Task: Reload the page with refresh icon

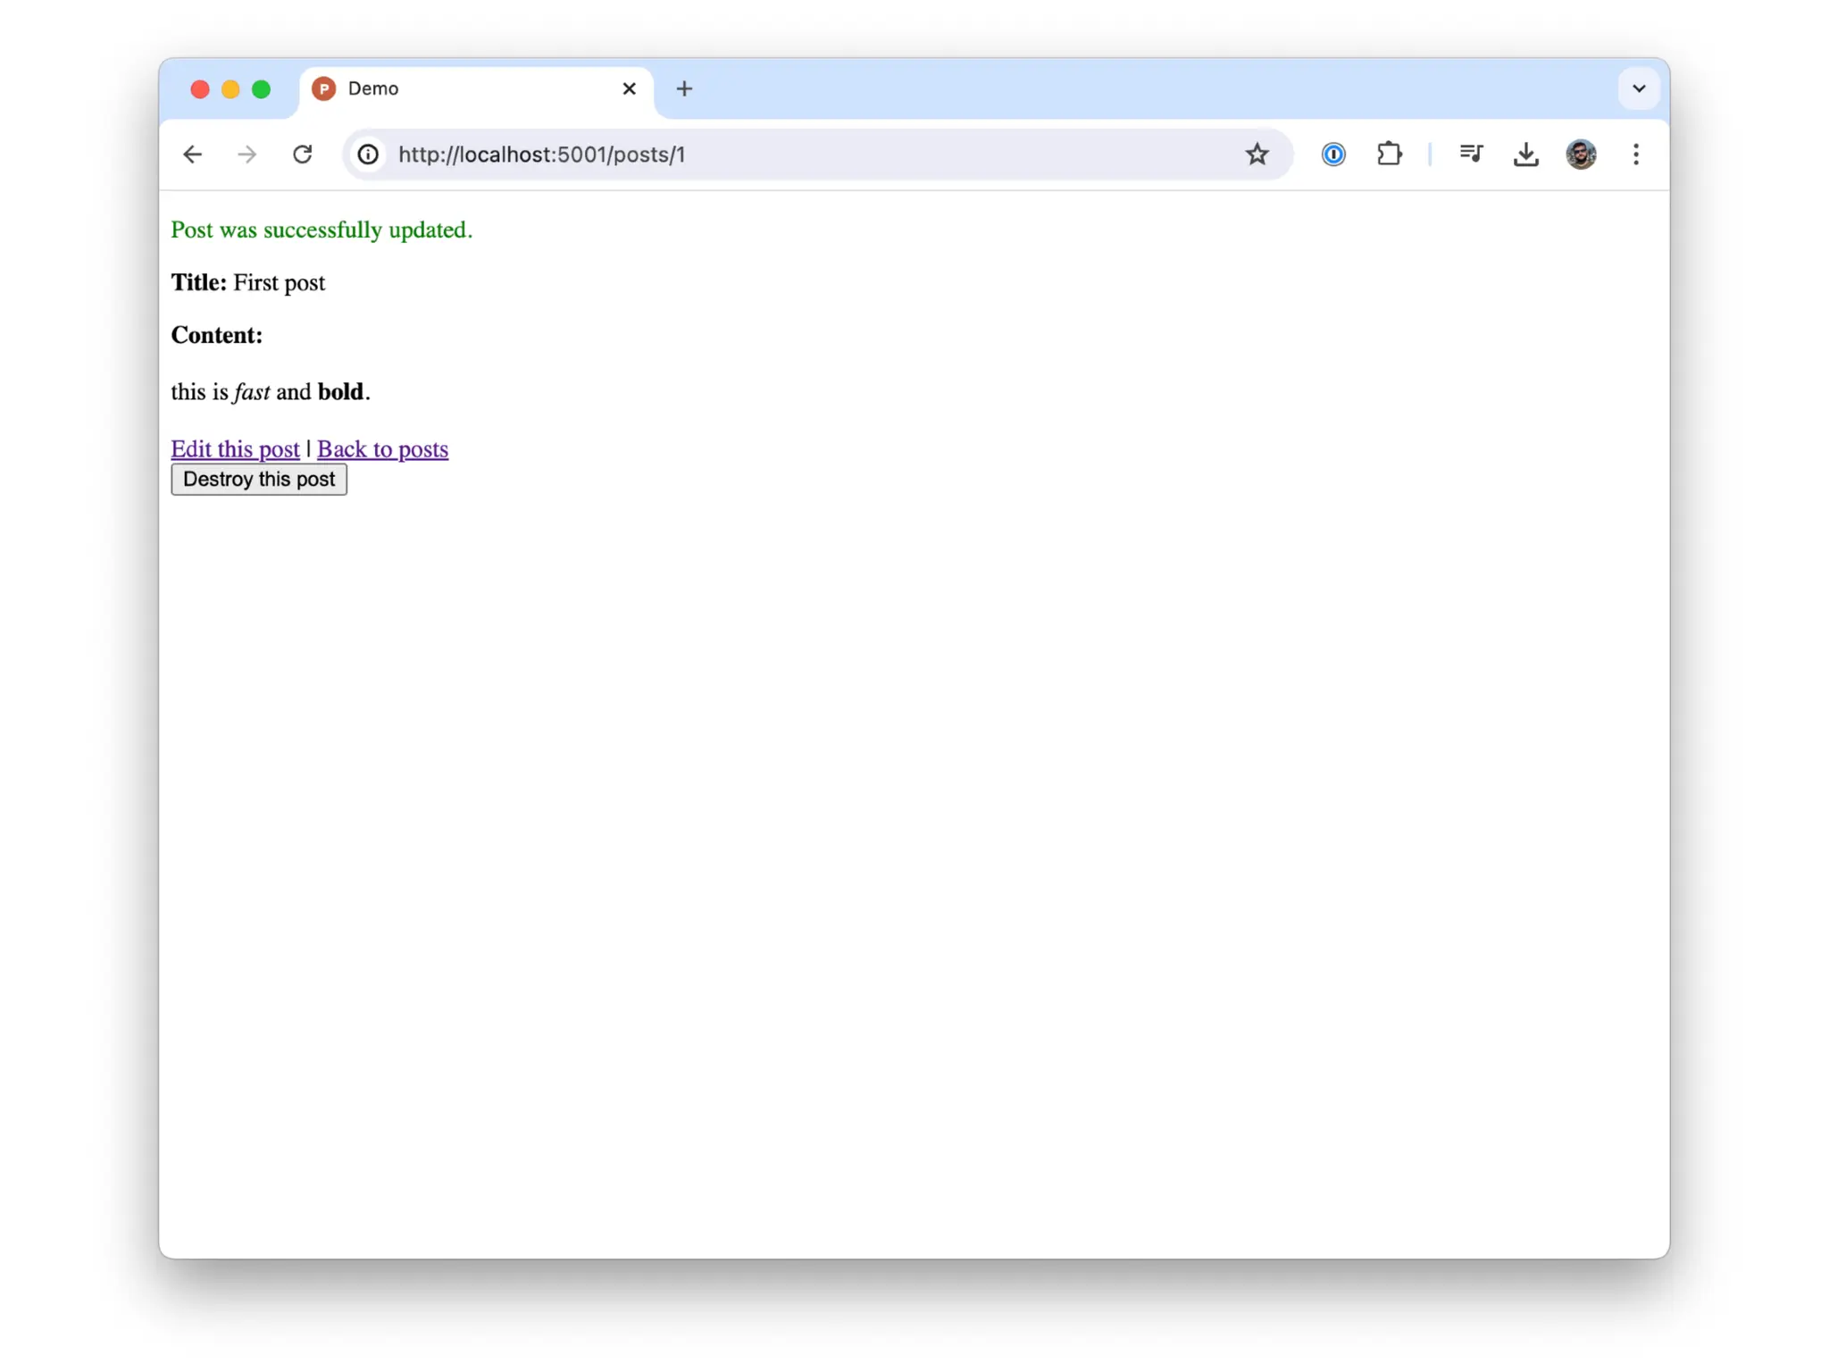Action: [x=303, y=155]
